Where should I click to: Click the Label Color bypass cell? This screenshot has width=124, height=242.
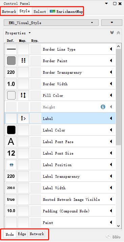[36, 130]
